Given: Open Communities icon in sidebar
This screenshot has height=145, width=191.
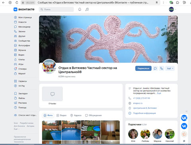Looking at the screenshot, I should 16,41.
